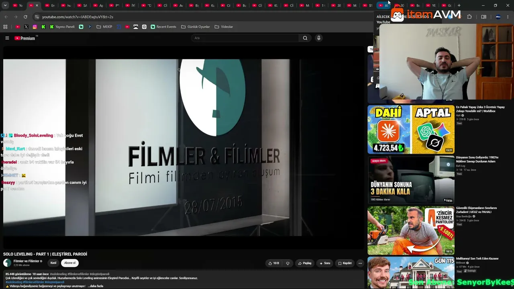Go back using the browser back arrow
The width and height of the screenshot is (514, 289).
[6, 17]
